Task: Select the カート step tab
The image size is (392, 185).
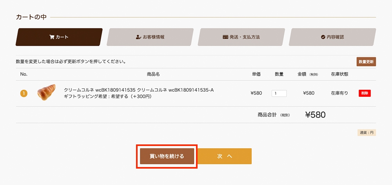Action: 59,37
